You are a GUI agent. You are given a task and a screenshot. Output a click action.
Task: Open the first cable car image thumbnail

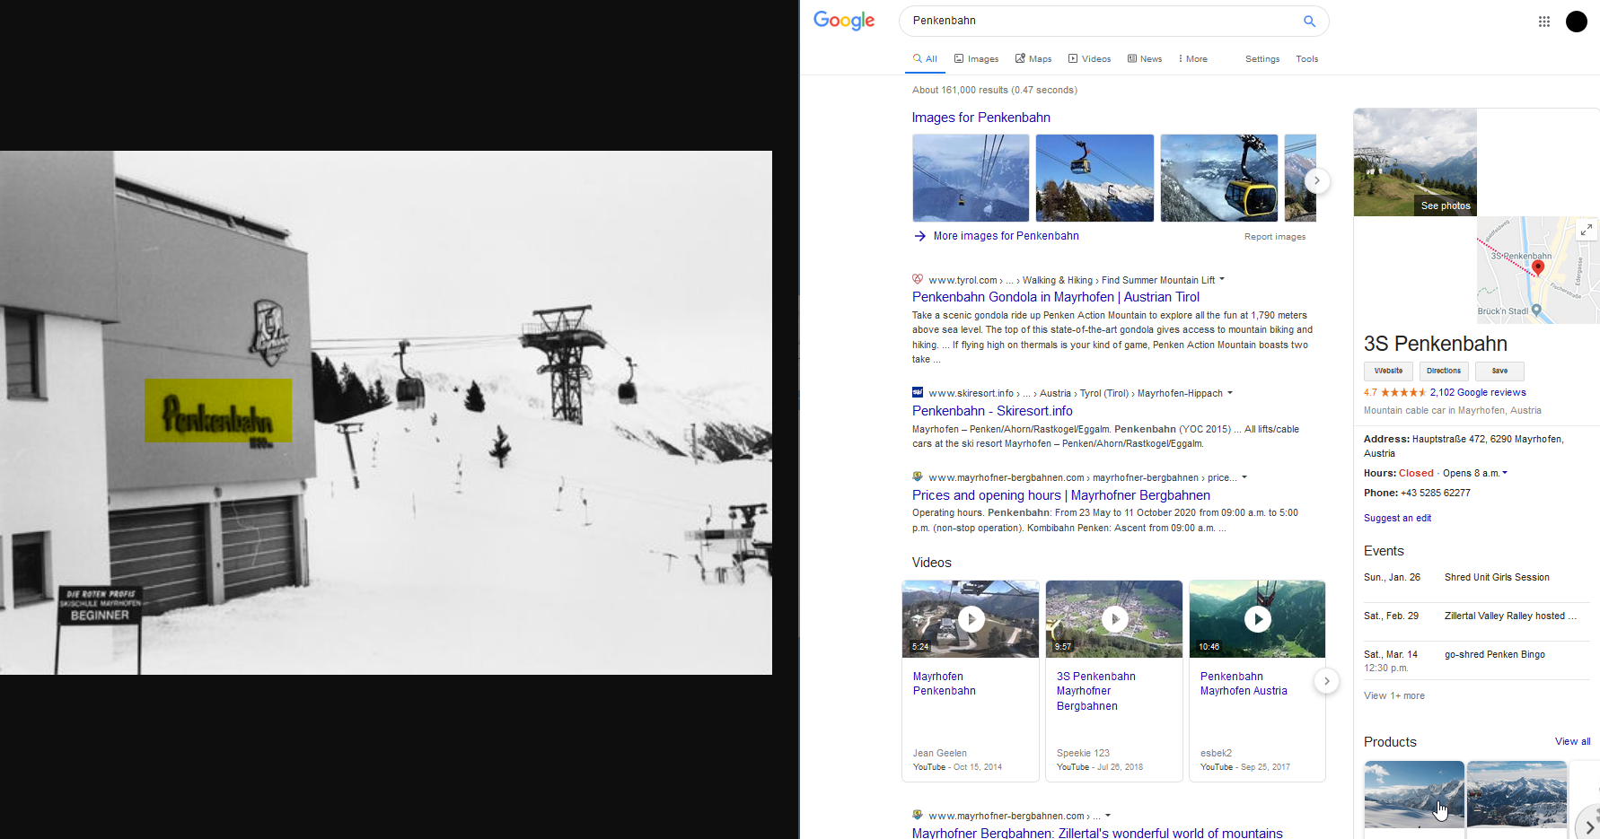(x=971, y=178)
